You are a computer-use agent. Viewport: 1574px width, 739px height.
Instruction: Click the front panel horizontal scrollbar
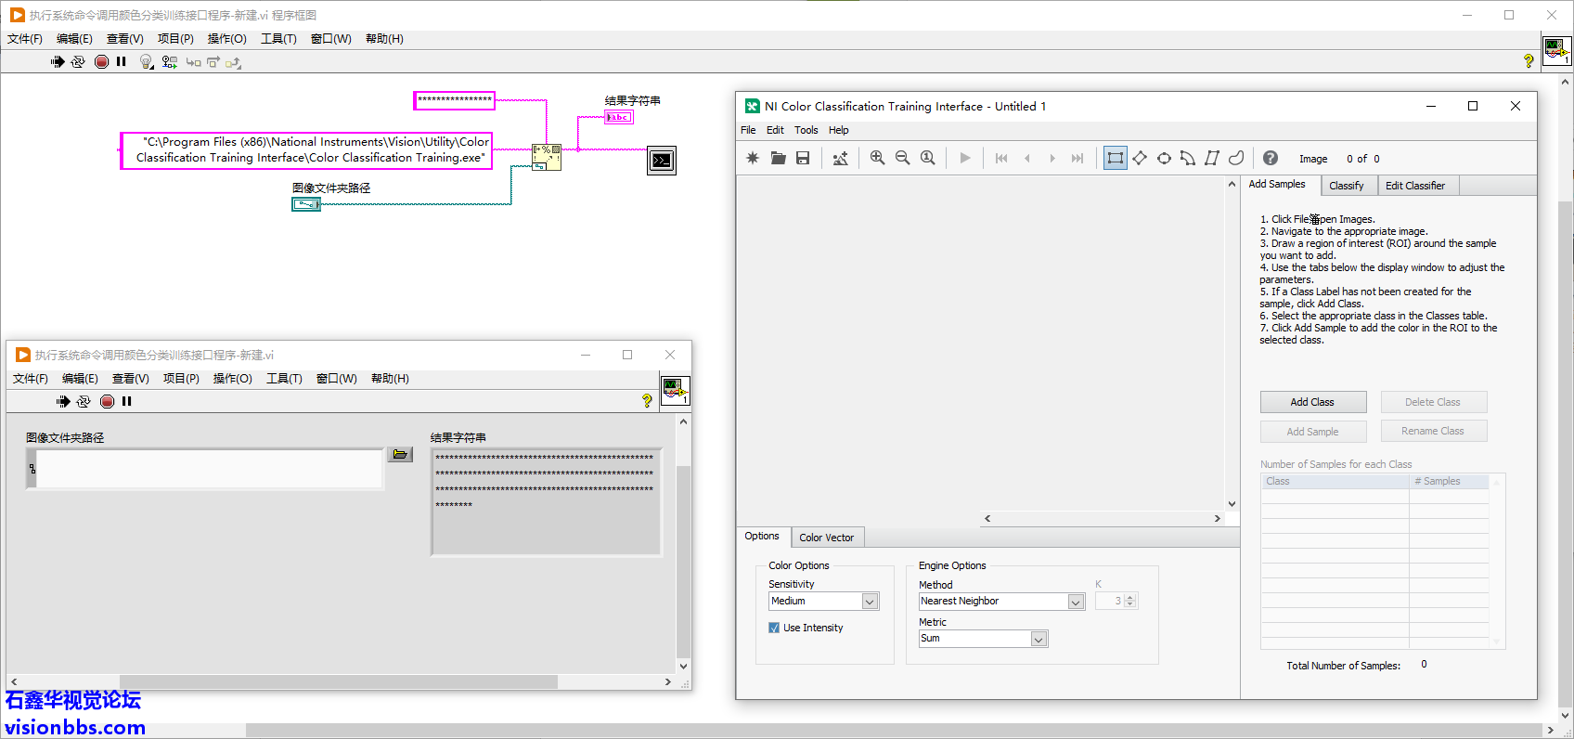pyautogui.click(x=338, y=681)
